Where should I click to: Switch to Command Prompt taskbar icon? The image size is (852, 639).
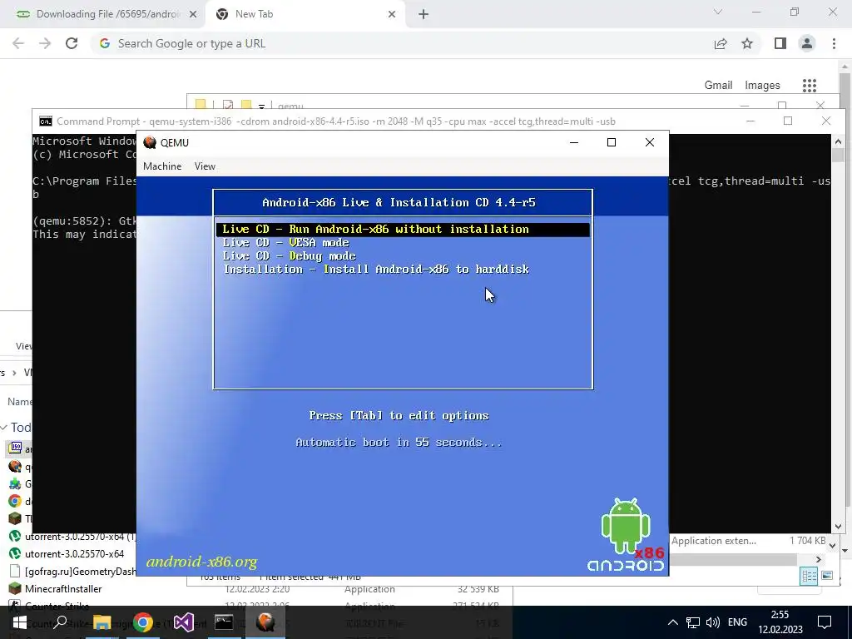pyautogui.click(x=224, y=622)
